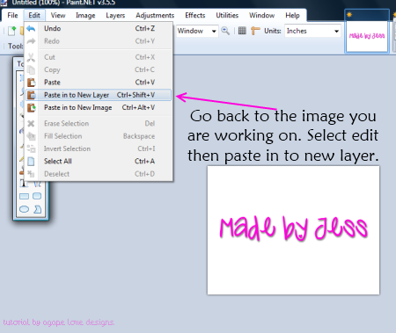The width and height of the screenshot is (396, 333).
Task: Select the Ellipse shape tool
Action: [x=24, y=209]
